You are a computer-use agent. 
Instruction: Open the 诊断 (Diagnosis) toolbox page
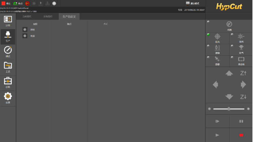coord(8,82)
